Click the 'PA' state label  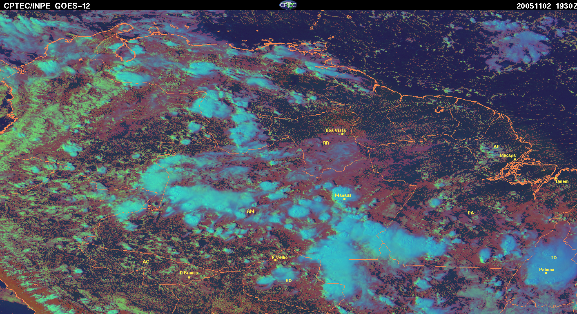[471, 213]
